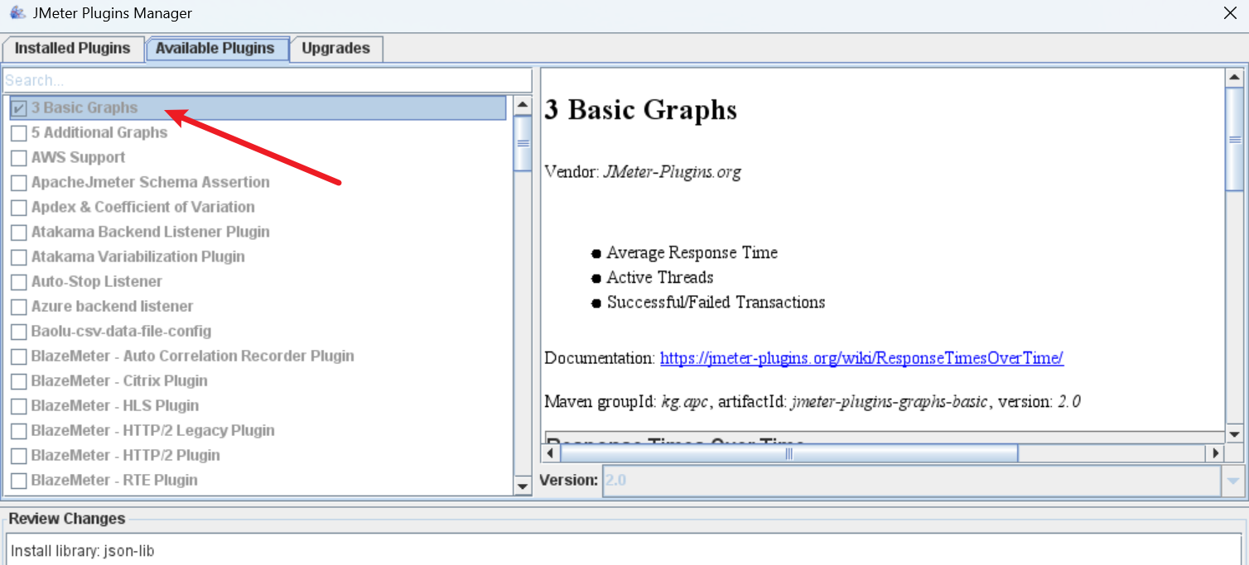Click the Version dropdown arrow button
The image size is (1249, 565).
(1232, 481)
